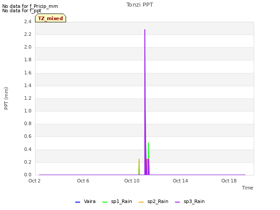Toggle the sp1_Rain legend entry
The image size is (280, 210).
pos(117,201)
